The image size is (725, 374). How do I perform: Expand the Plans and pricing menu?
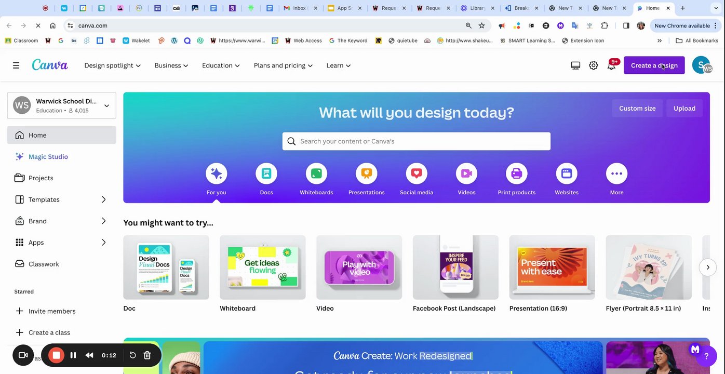click(x=283, y=65)
